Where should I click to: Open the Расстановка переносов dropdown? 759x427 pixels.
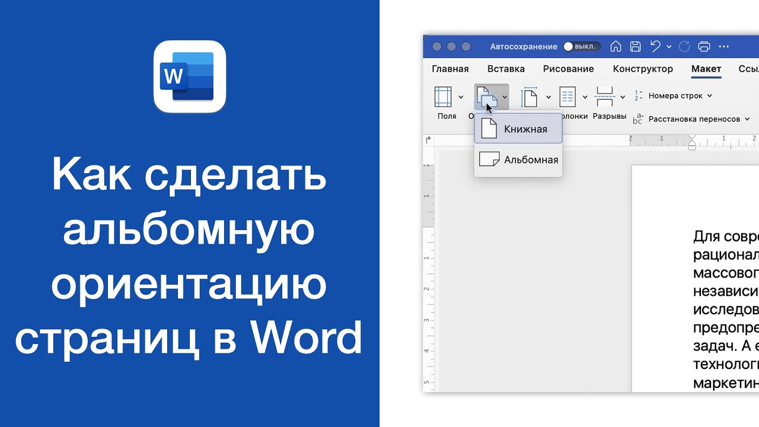(x=699, y=119)
